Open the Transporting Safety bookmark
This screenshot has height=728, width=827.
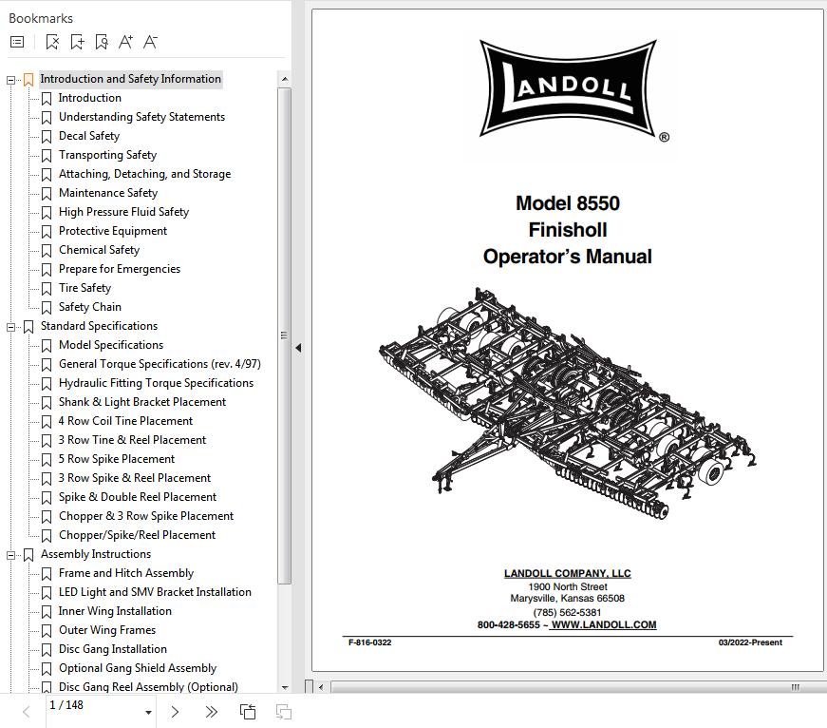[107, 155]
